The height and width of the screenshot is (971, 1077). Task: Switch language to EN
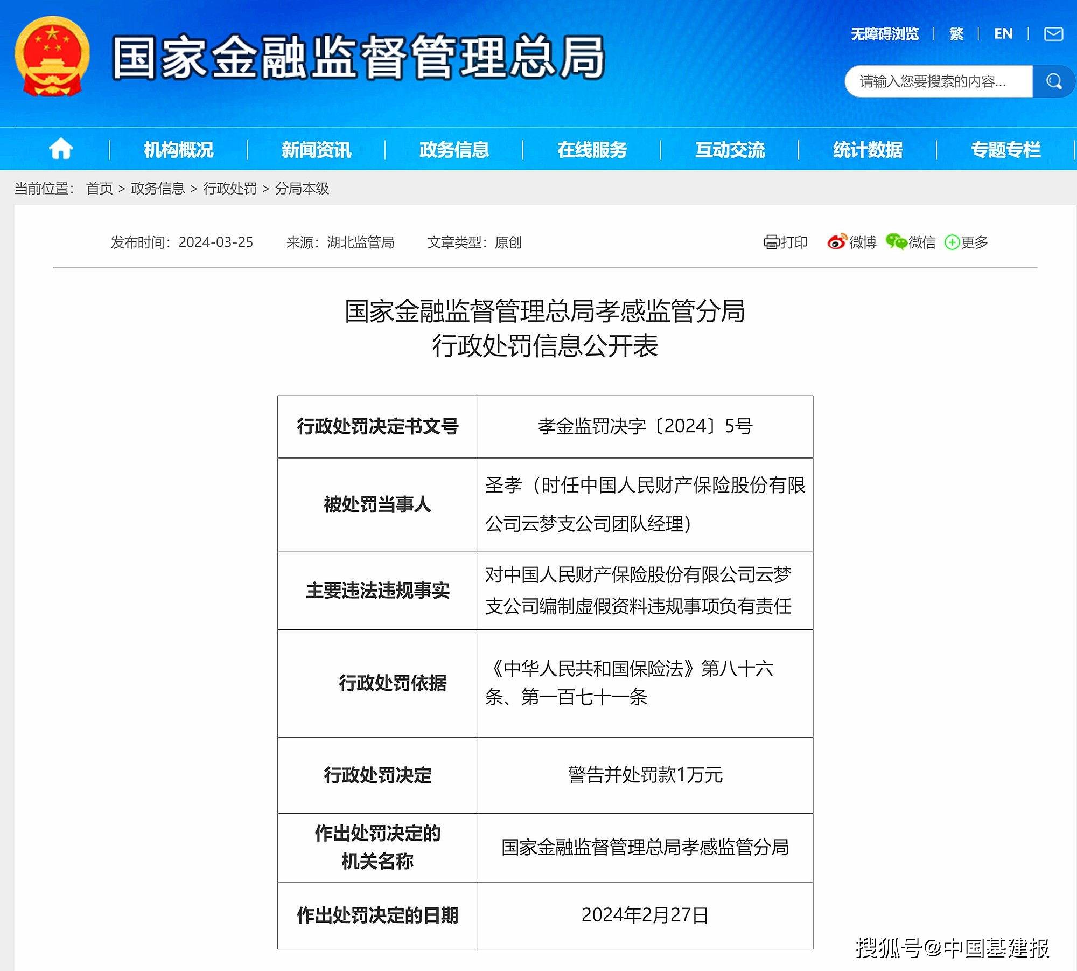[x=1003, y=34]
